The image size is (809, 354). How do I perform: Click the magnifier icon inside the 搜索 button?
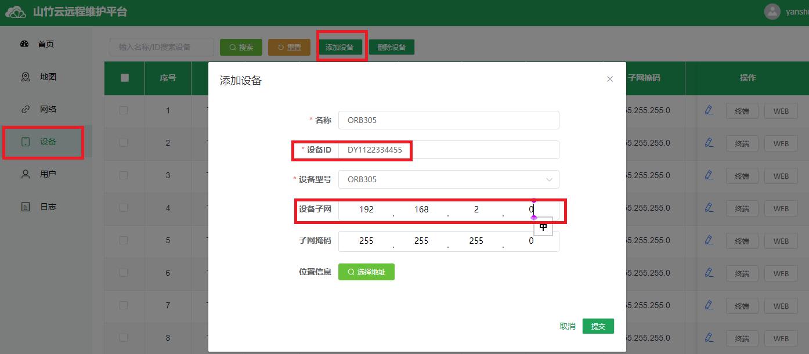pyautogui.click(x=232, y=47)
